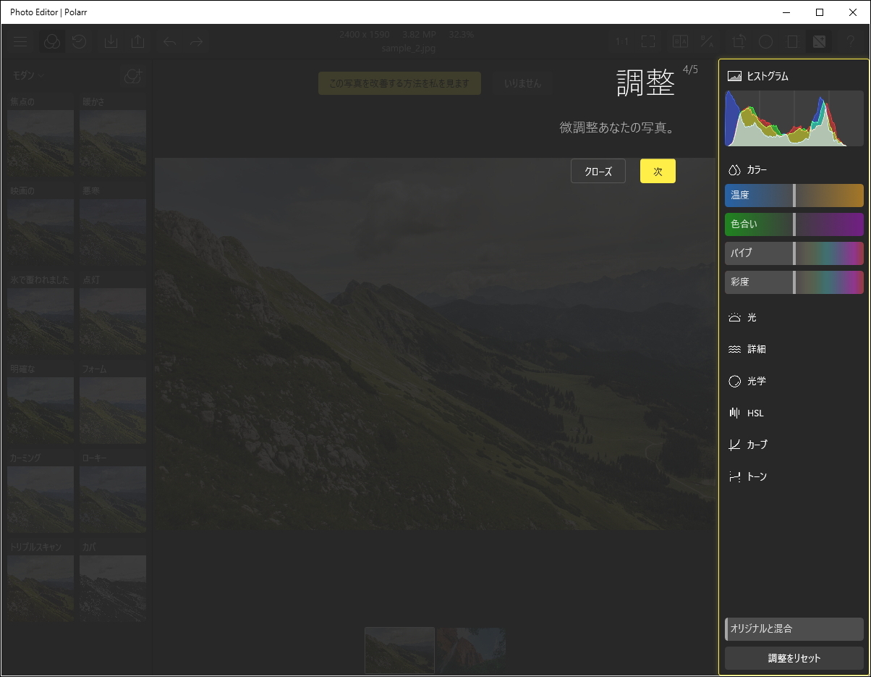Viewport: 871px width, 677px height.
Task: Select the radial (circle) mask tool
Action: tap(765, 41)
